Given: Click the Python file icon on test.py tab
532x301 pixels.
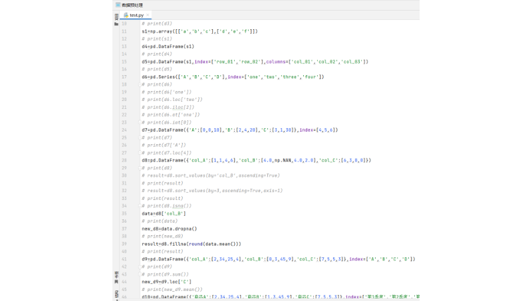Looking at the screenshot, I should click(x=126, y=15).
